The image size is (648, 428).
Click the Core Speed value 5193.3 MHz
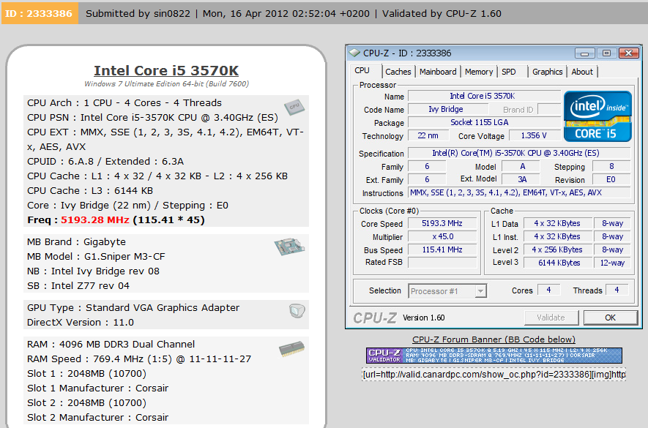click(442, 223)
